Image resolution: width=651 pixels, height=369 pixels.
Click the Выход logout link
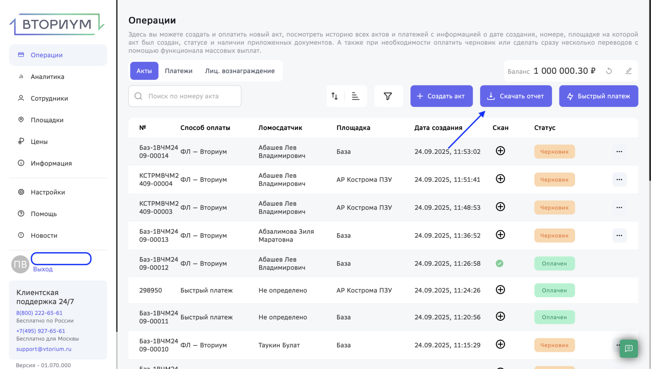coord(43,269)
